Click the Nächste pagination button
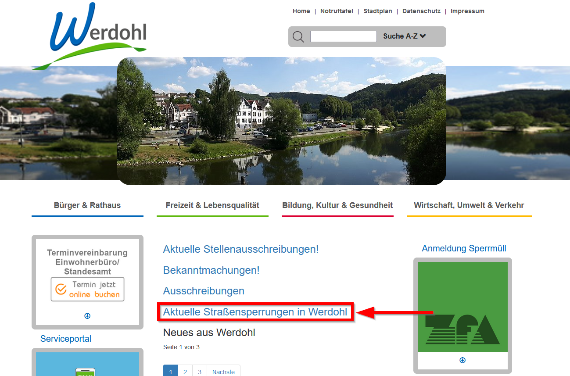The height and width of the screenshot is (376, 570). (223, 372)
